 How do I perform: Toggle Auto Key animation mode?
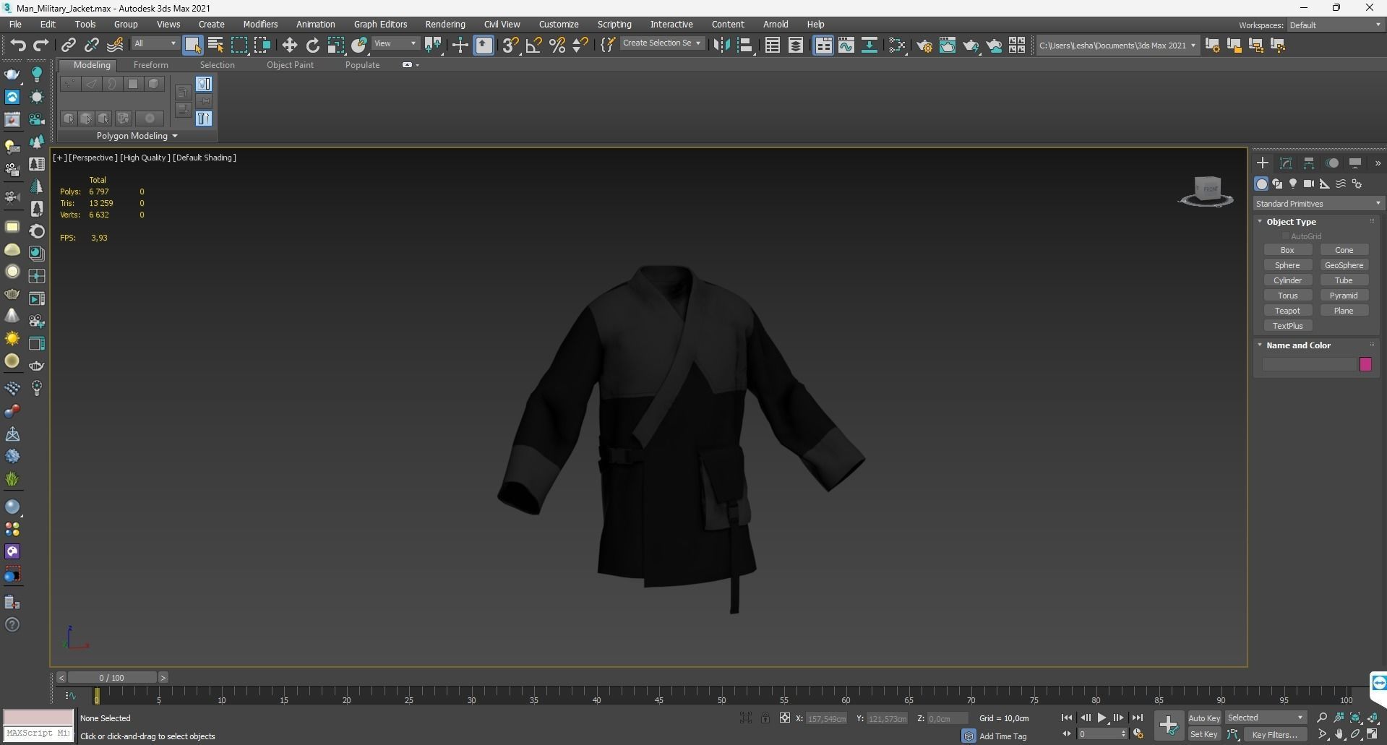(1204, 718)
